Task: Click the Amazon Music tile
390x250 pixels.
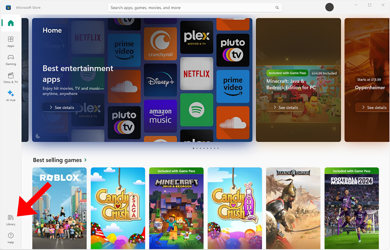Action: click(160, 116)
